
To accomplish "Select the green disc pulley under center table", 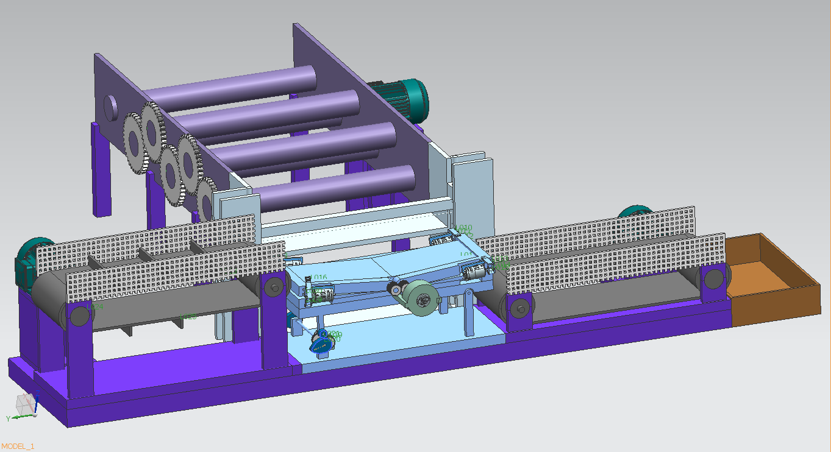I will (423, 298).
